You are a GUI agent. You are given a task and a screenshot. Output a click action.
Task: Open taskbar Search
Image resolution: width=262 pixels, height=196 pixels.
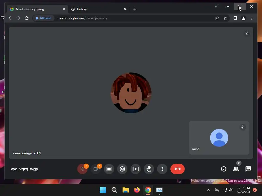pos(114,190)
